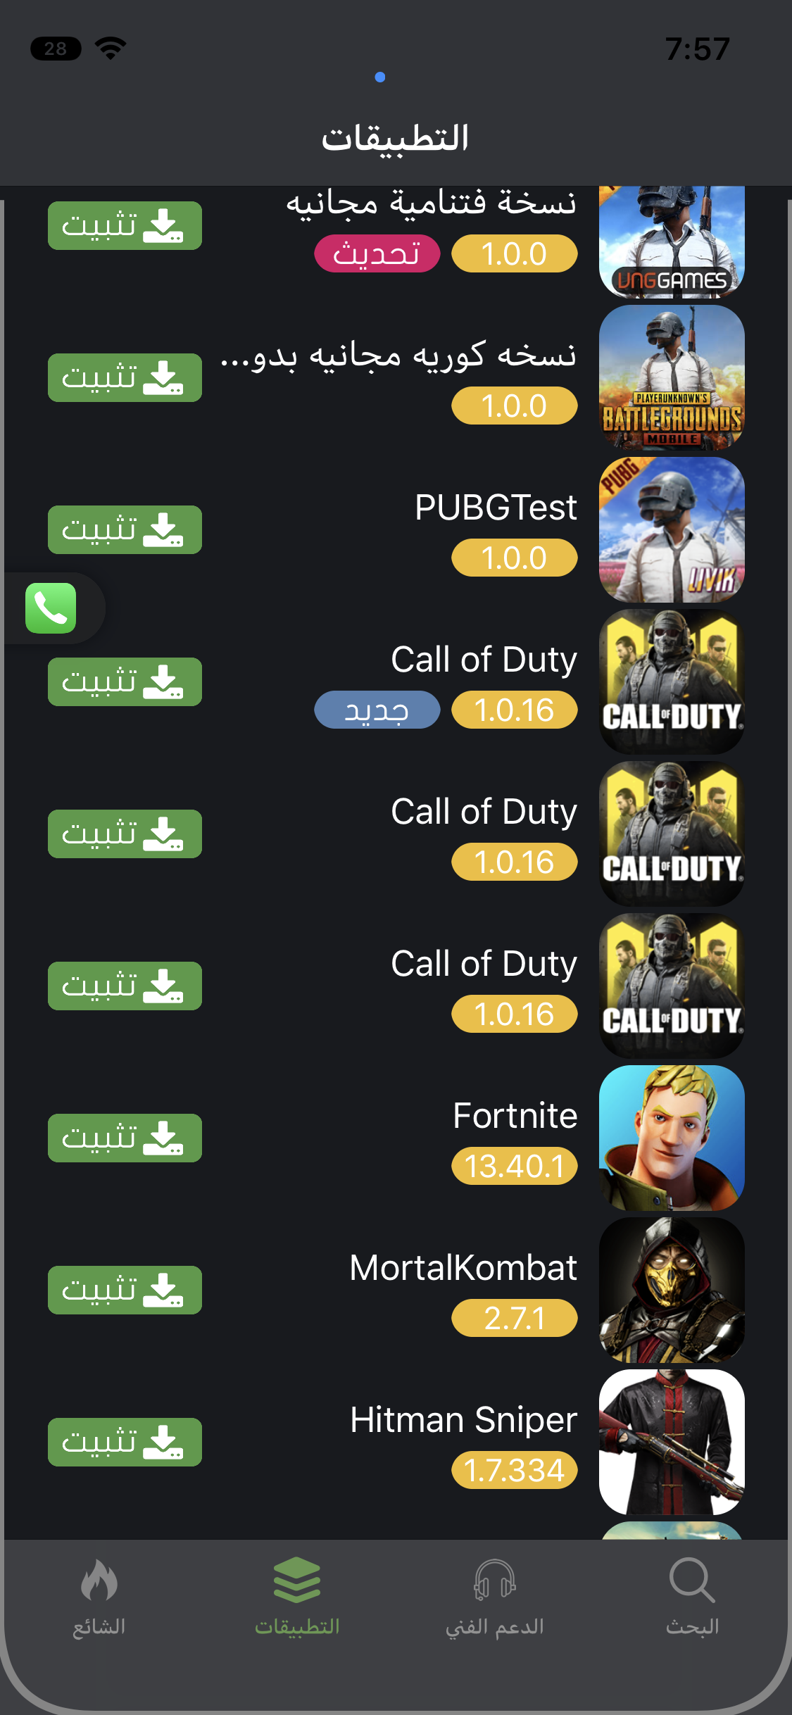Install PUBGTest using the green button
The width and height of the screenshot is (792, 1715).
coord(125,529)
